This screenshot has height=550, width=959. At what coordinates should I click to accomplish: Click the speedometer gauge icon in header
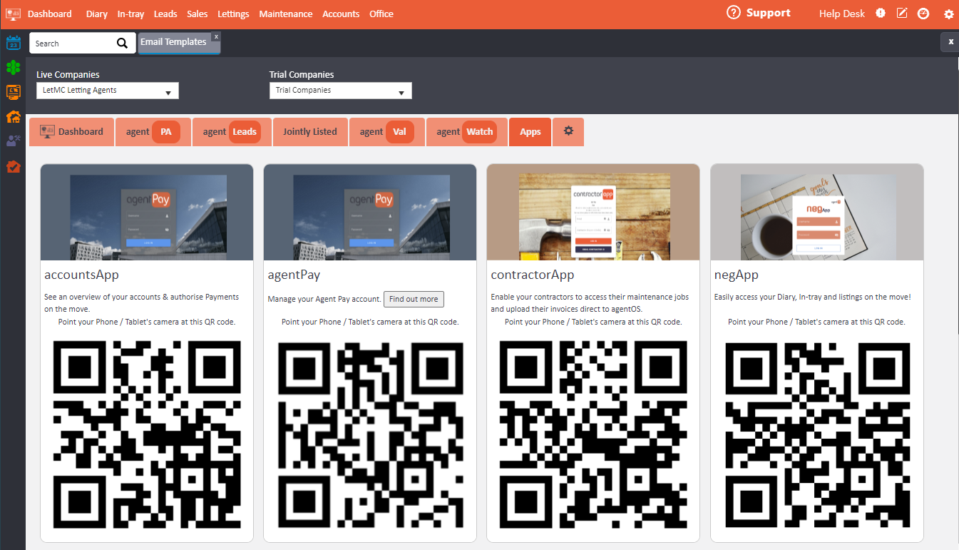coord(923,14)
